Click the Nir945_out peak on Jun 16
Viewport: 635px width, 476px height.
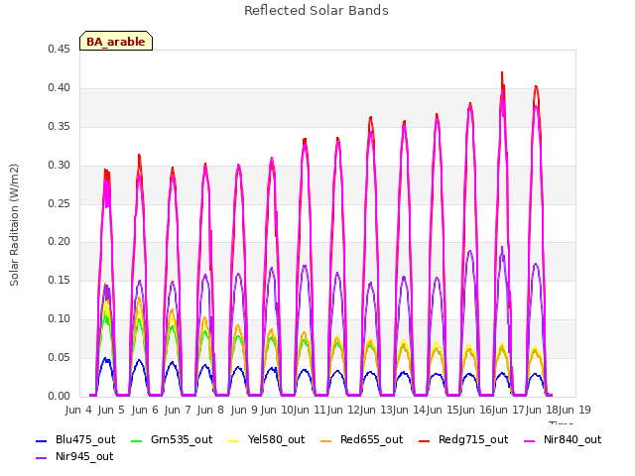[502, 247]
